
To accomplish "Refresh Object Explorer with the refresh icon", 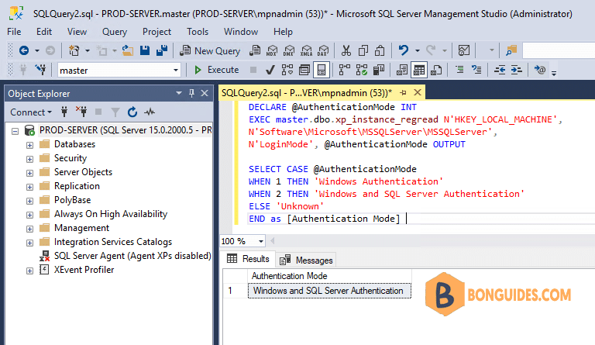I will [x=132, y=112].
